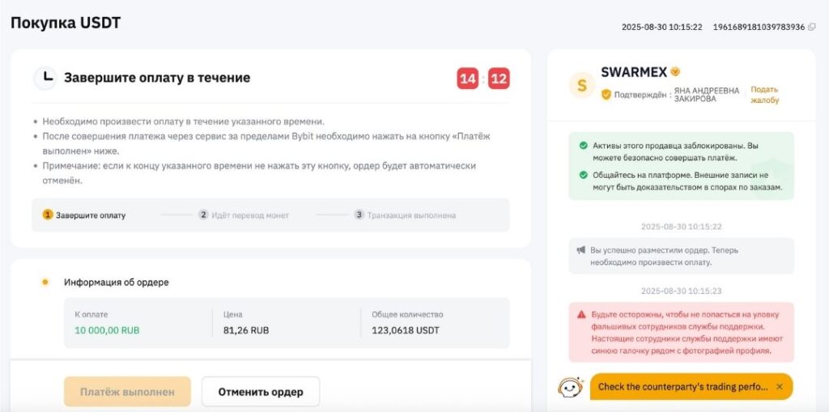Image resolution: width=829 pixels, height=412 pixels.
Task: Click the SWARMEX seller avatar
Action: coord(581,85)
